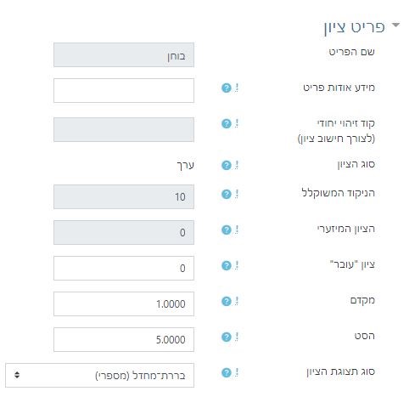This screenshot has width=409, height=397.
Task: Click the מקדם field showing 1.0000
Action: [124, 303]
